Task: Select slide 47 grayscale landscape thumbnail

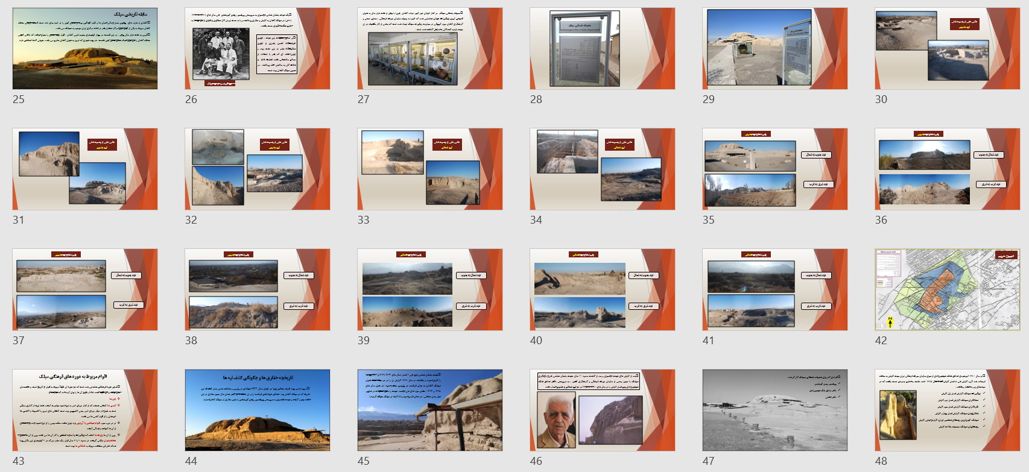Action: pos(775,411)
